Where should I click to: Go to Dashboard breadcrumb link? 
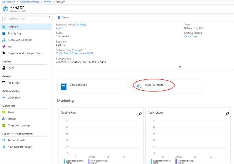tap(9, 2)
